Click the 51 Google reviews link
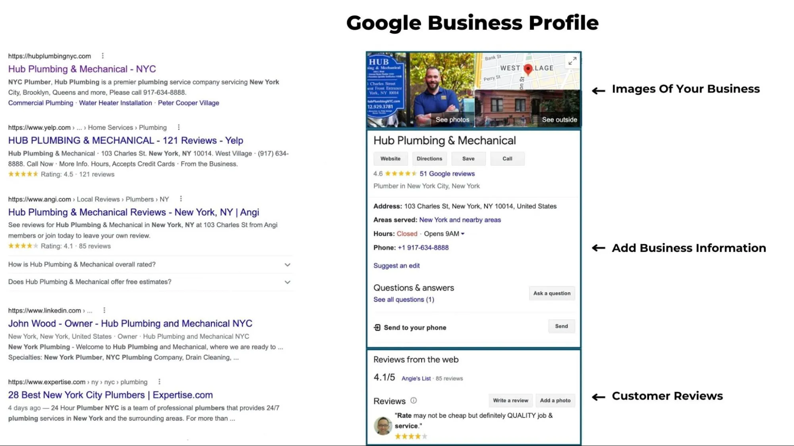794x446 pixels. pos(446,173)
